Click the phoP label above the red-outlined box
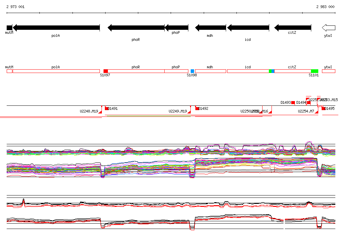 pyautogui.click(x=176, y=67)
